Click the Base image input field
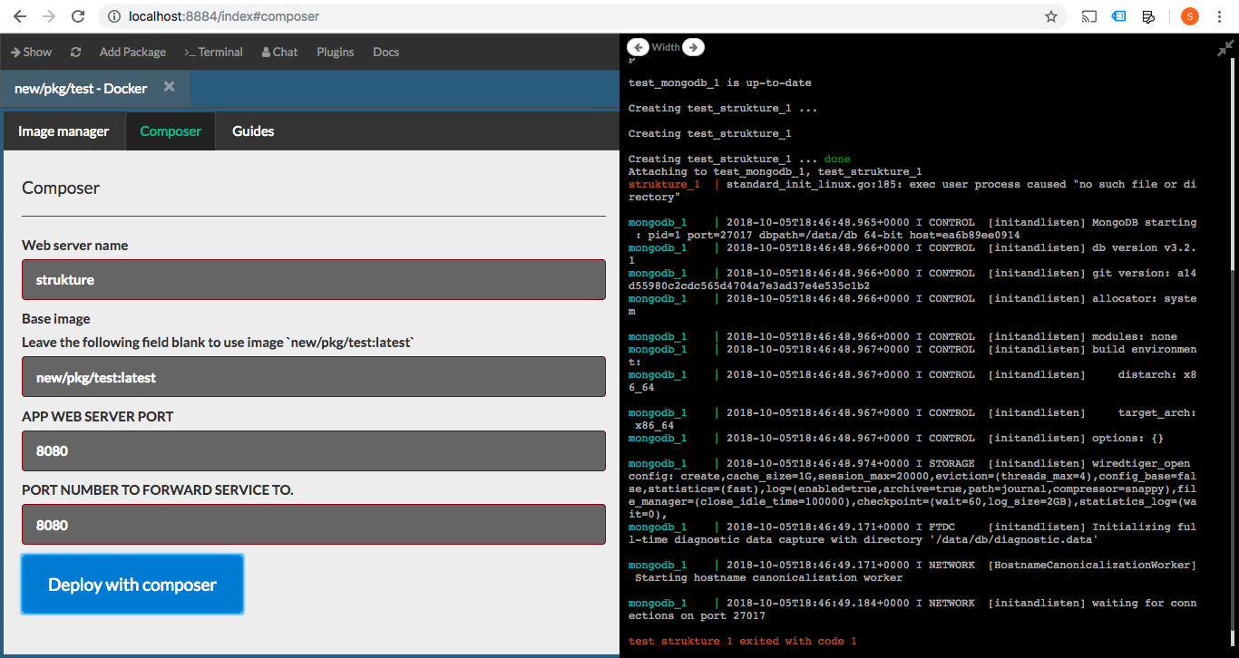 pyautogui.click(x=314, y=376)
